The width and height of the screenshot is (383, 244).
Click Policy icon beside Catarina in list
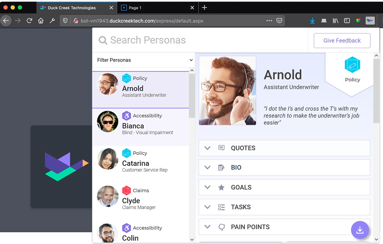tap(126, 153)
